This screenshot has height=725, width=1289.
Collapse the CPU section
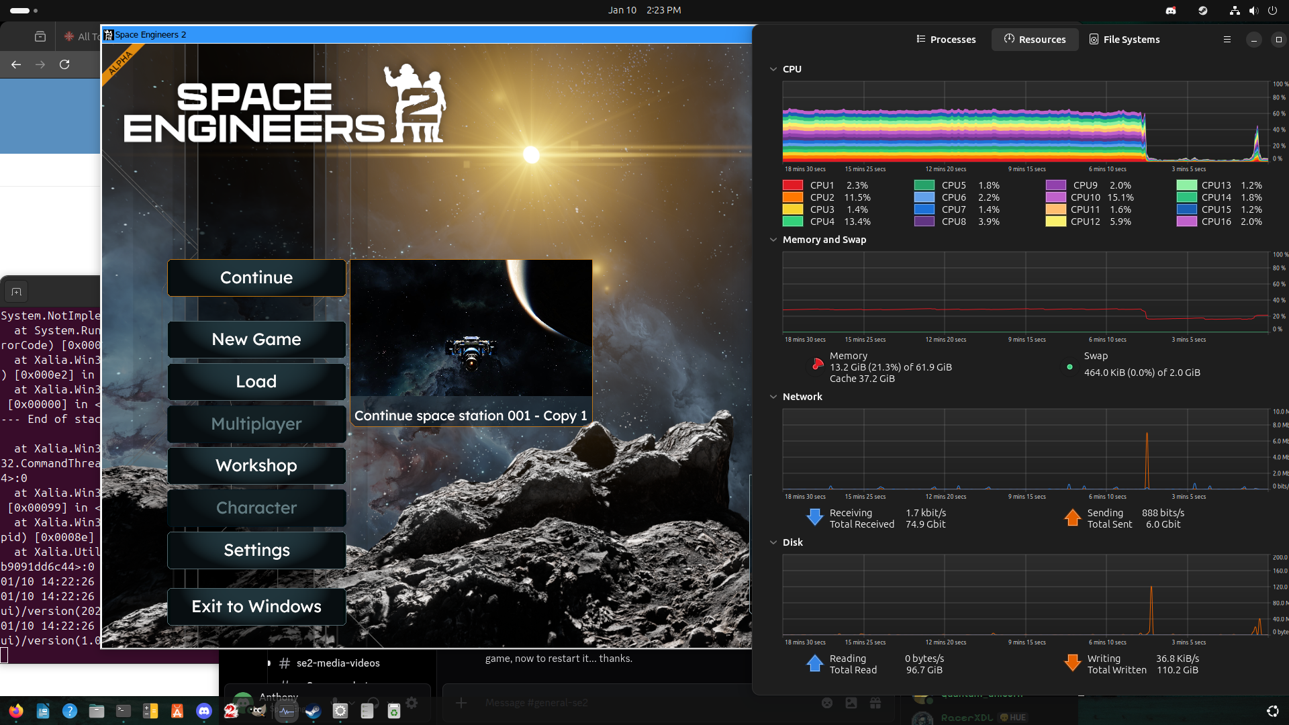[773, 69]
